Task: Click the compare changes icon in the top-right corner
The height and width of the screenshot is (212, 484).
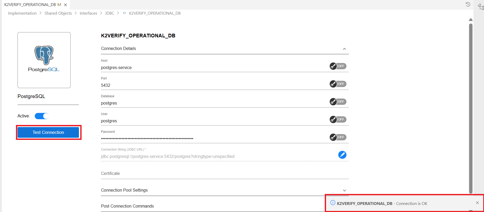Action: [481, 7]
